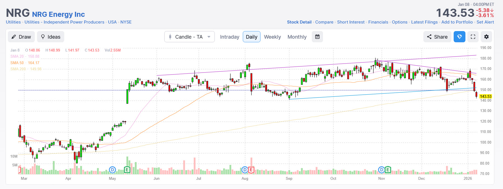Click the May blue dividend D marker
This screenshot has height=189, width=503.
[112, 170]
